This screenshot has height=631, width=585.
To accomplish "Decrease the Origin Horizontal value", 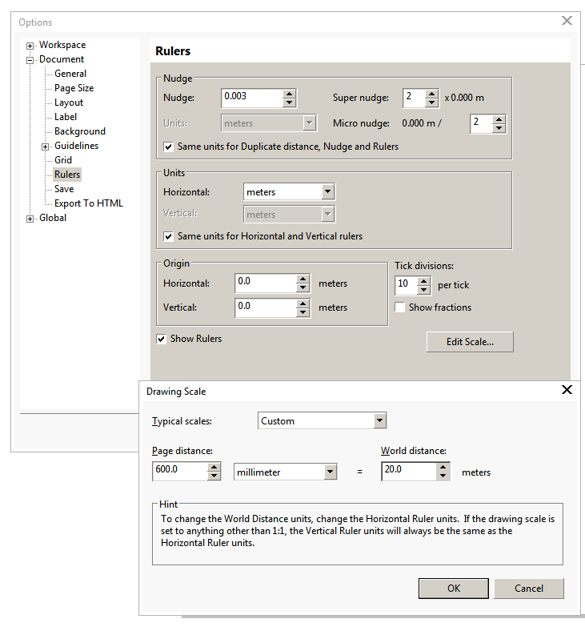I will pos(303,288).
